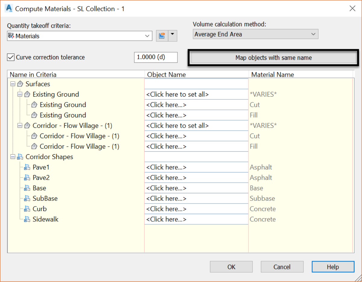Screen dimensions: 362x282
Task: Click object name cell for Sidewalk
Action: [x=196, y=219]
